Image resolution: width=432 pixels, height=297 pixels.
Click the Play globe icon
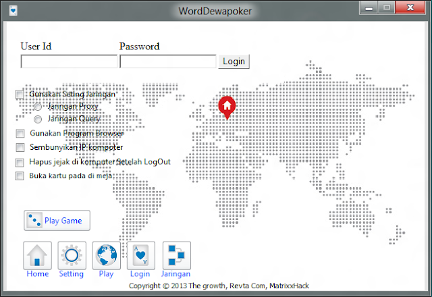(x=107, y=255)
